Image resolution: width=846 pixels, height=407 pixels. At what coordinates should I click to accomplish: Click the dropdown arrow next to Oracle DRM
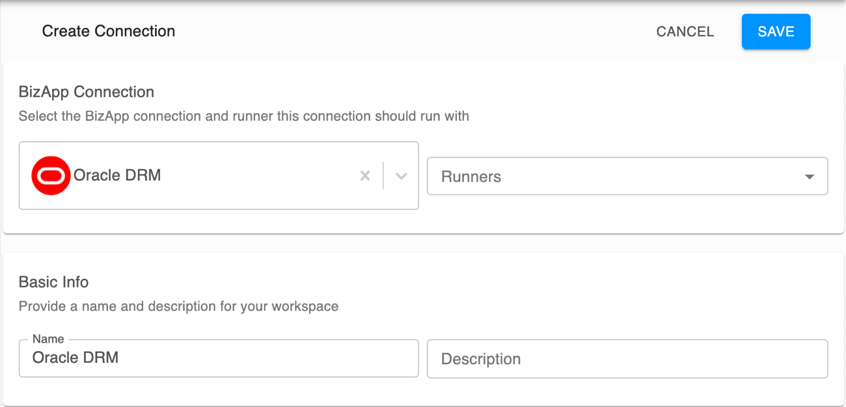[402, 176]
